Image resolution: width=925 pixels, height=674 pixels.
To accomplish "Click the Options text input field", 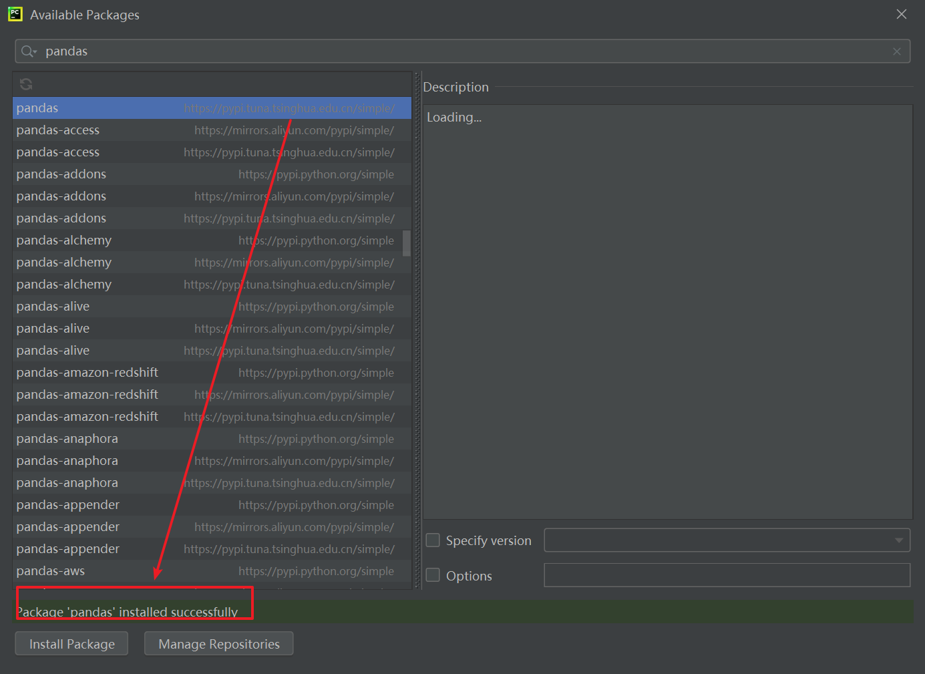I will pyautogui.click(x=727, y=575).
